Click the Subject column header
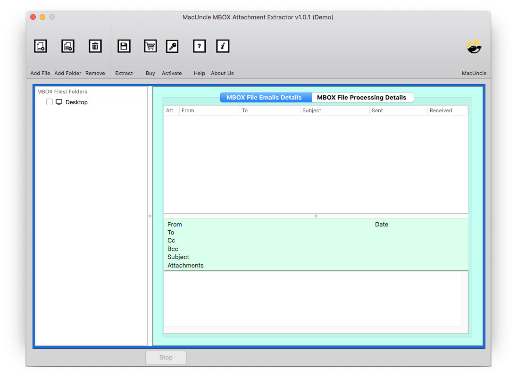Screen dimensions: 517x377 tap(312, 110)
